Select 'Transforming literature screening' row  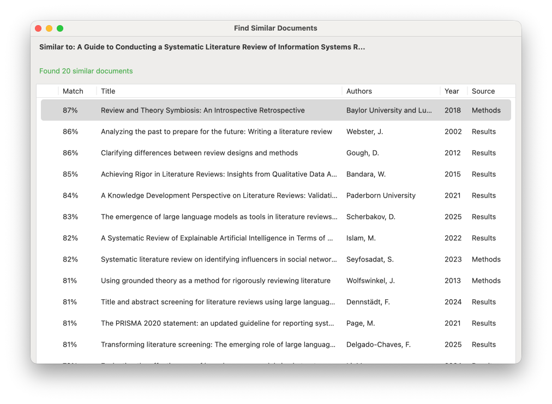click(276, 344)
